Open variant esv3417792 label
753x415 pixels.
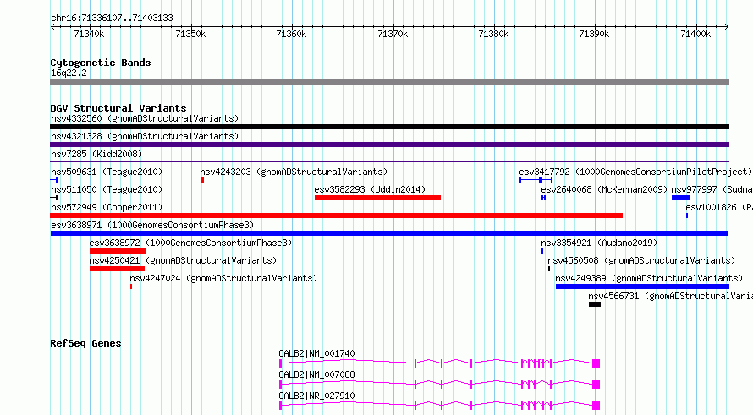coord(635,172)
